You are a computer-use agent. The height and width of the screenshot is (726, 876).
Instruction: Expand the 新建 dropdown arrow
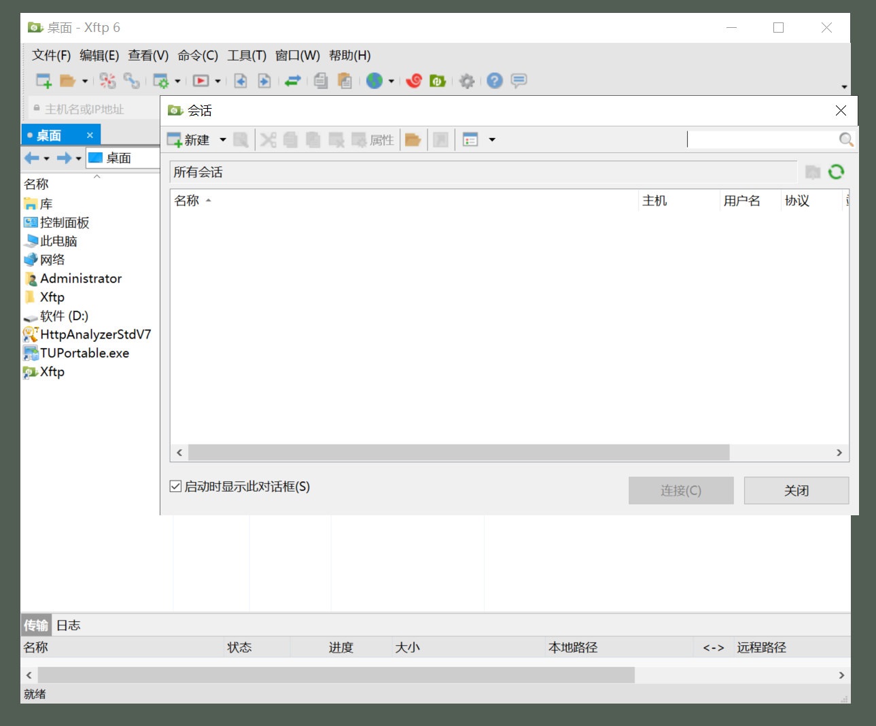[x=222, y=139]
